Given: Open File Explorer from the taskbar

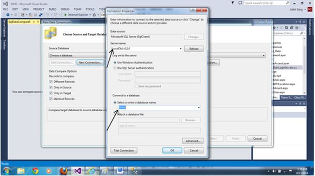Looking at the screenshot, I should (21, 171).
